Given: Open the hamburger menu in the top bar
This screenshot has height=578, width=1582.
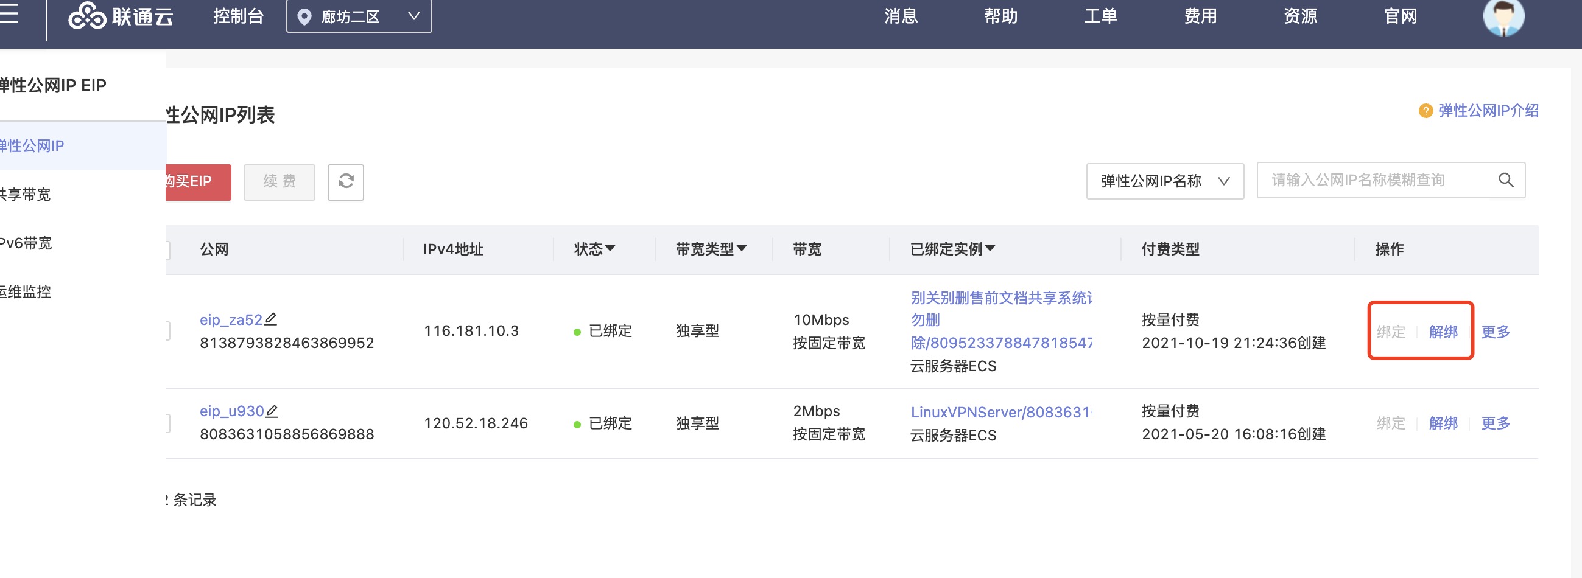Looking at the screenshot, I should click(x=9, y=13).
